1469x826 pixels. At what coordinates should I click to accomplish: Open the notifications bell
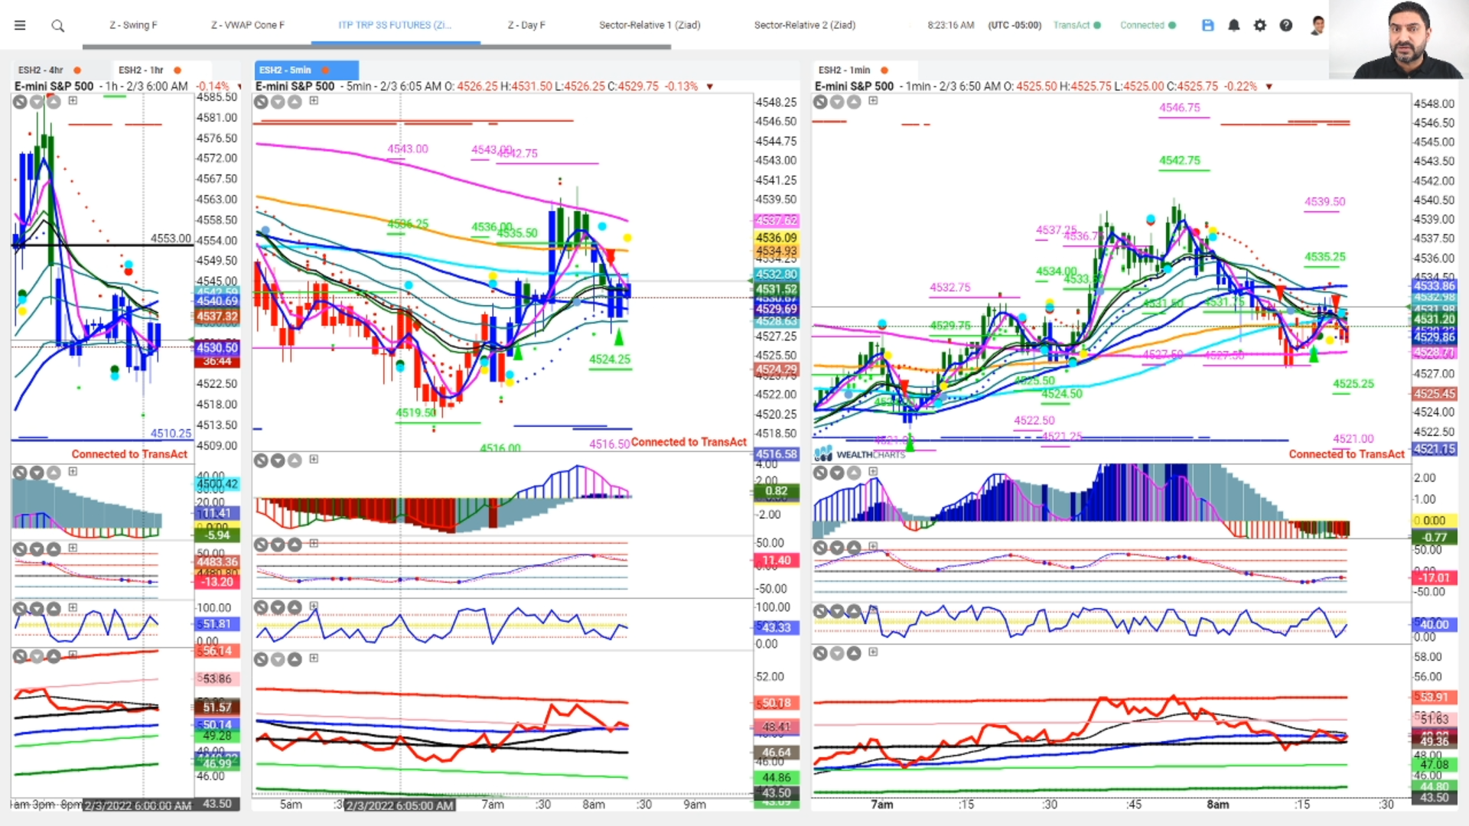click(1234, 25)
